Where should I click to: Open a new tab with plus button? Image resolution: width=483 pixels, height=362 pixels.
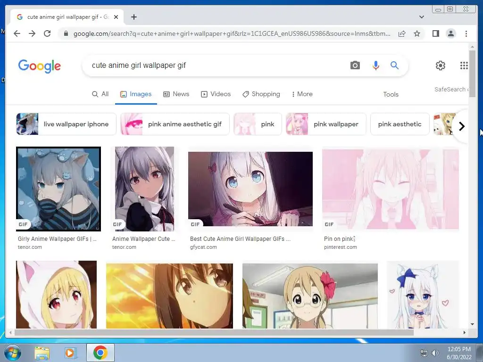coord(133,17)
